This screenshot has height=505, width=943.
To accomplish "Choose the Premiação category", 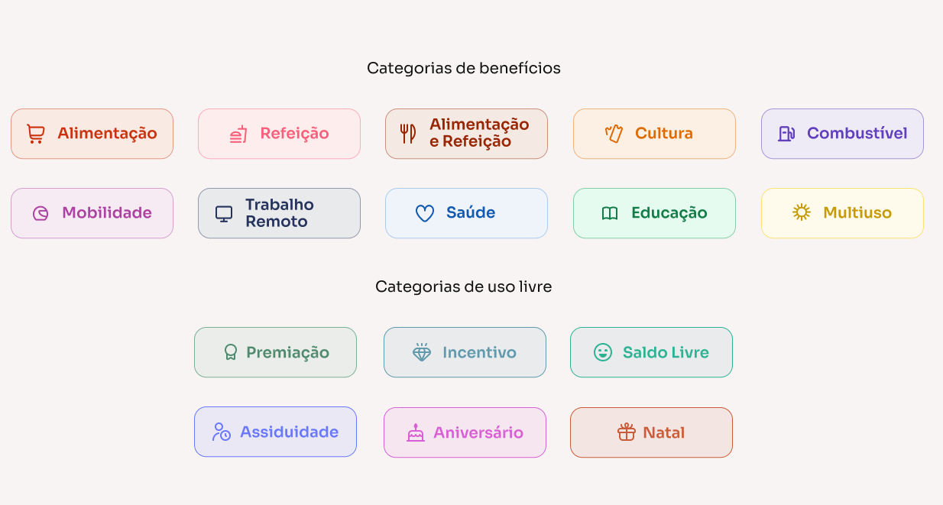I will (x=275, y=352).
